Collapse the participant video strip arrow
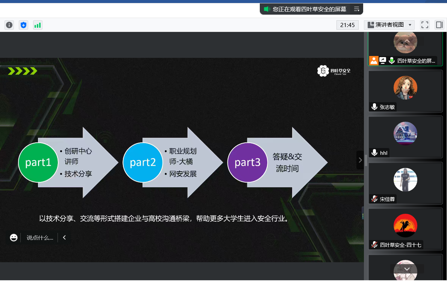The width and height of the screenshot is (447, 281). [360, 160]
